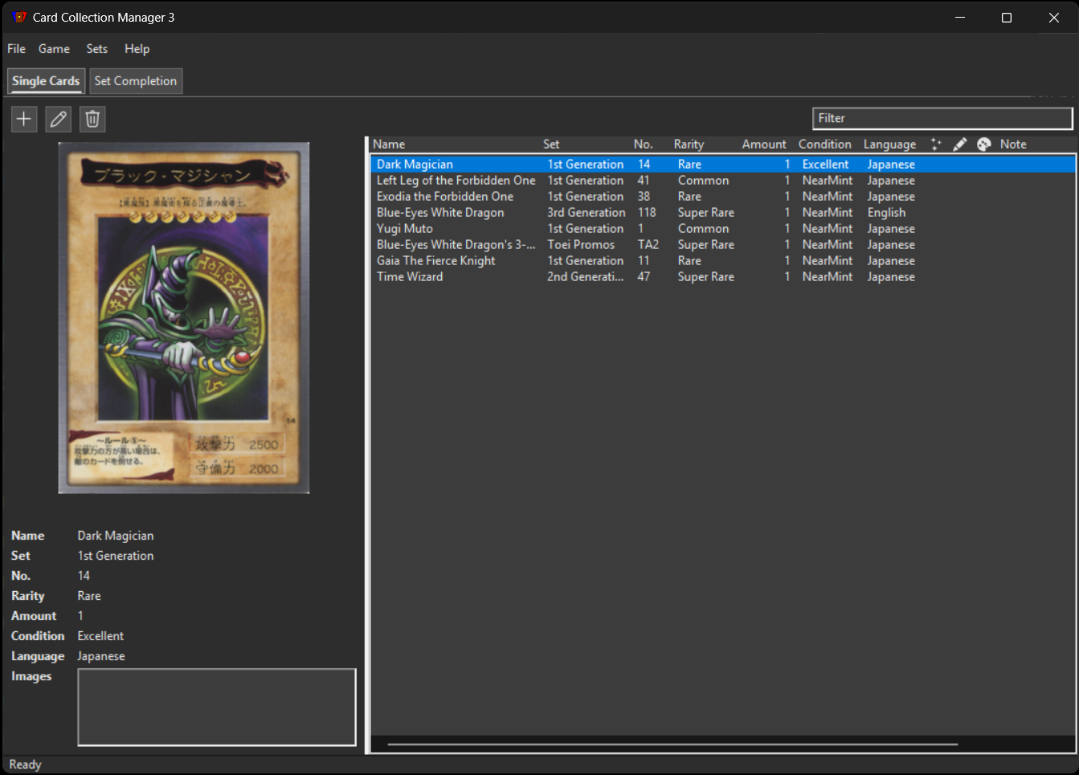
Task: Edit the selected card with the pencil icon
Action: coord(59,119)
